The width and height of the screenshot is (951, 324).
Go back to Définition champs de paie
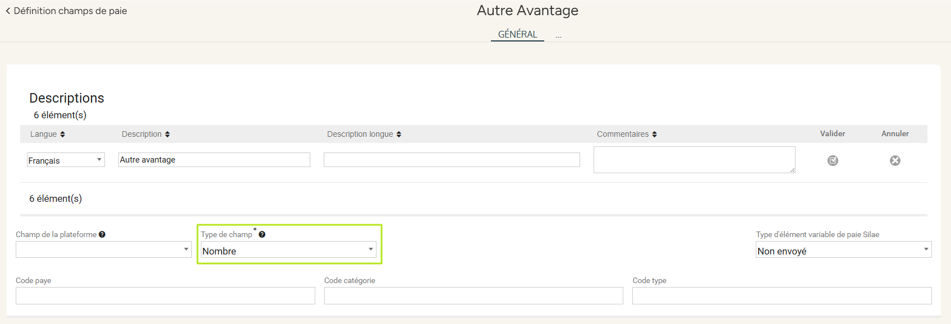coord(66,11)
